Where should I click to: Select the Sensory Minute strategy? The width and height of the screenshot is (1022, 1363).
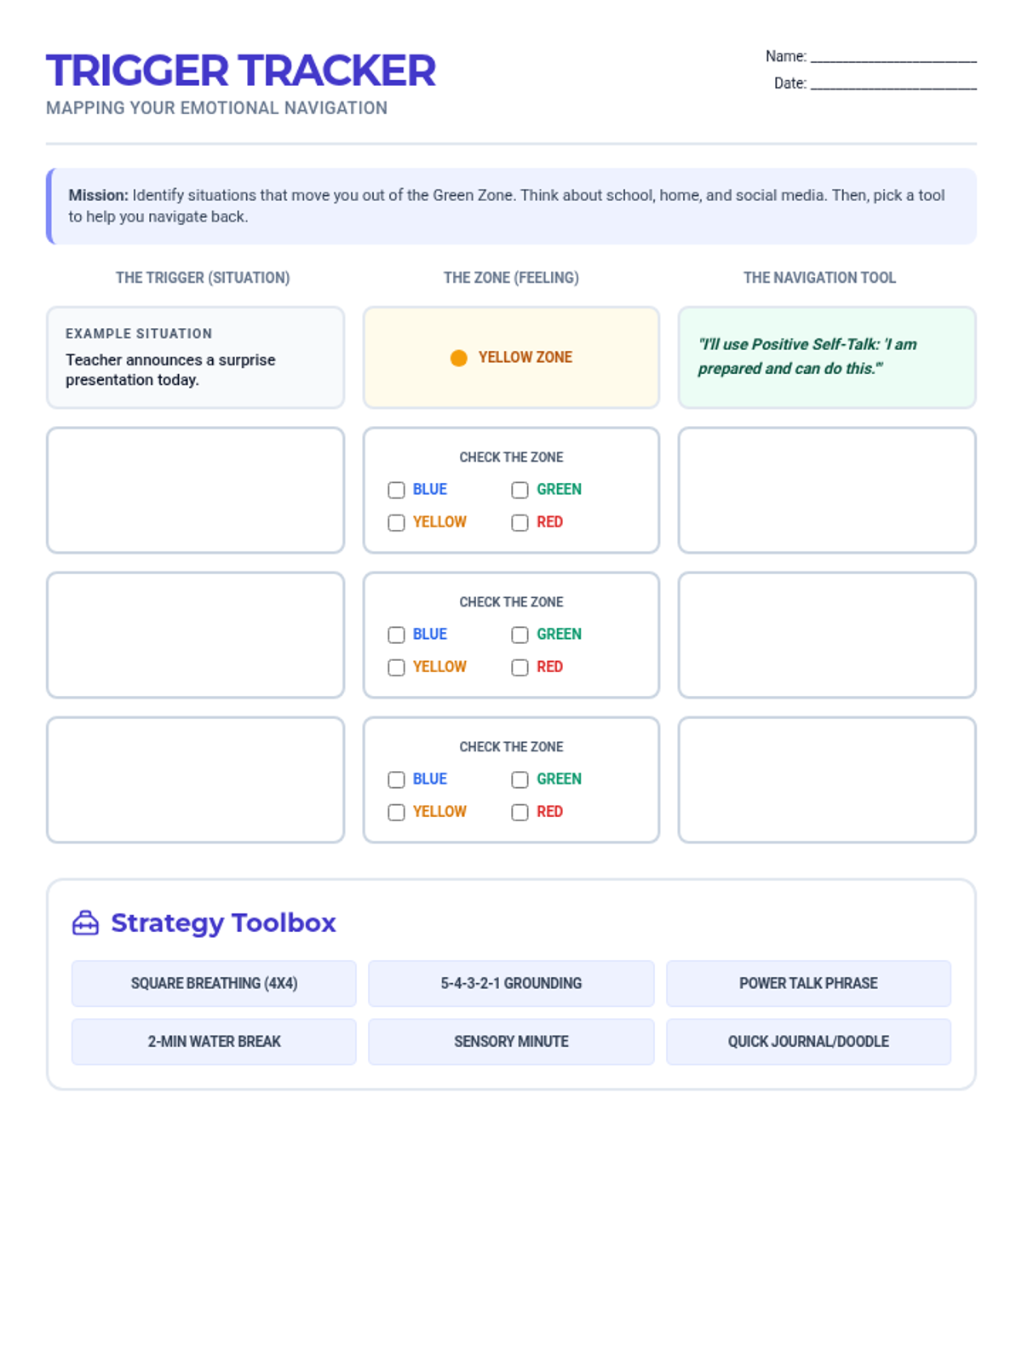[511, 1041]
